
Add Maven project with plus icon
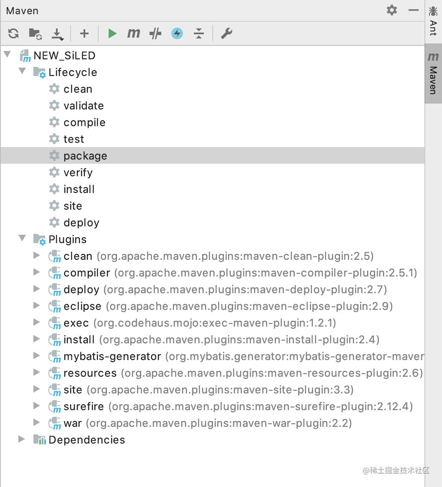84,33
